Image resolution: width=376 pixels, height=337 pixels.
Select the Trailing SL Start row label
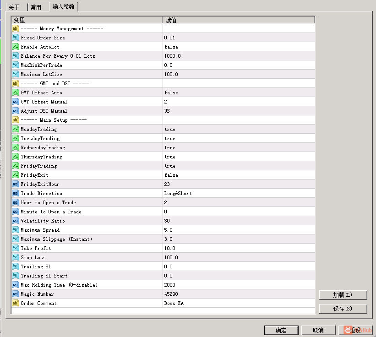coord(44,276)
